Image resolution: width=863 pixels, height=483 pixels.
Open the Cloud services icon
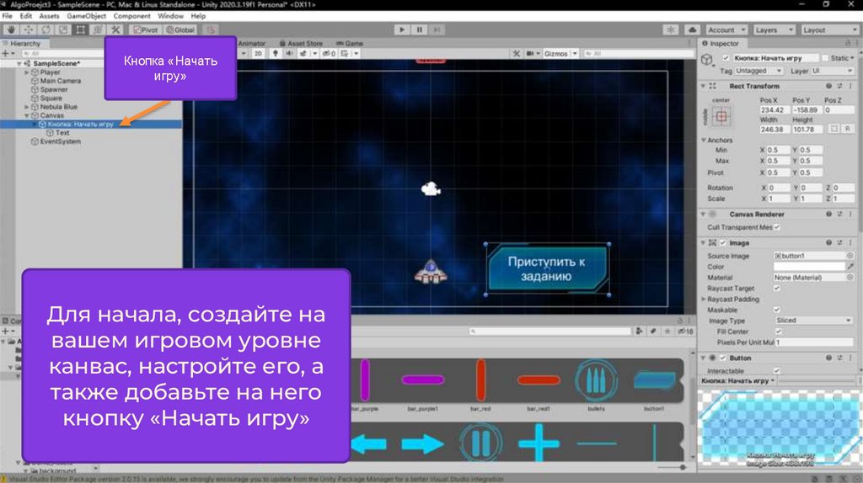click(x=693, y=29)
